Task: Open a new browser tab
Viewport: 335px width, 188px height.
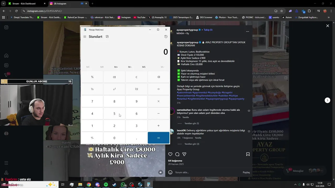Action: pos(92,4)
